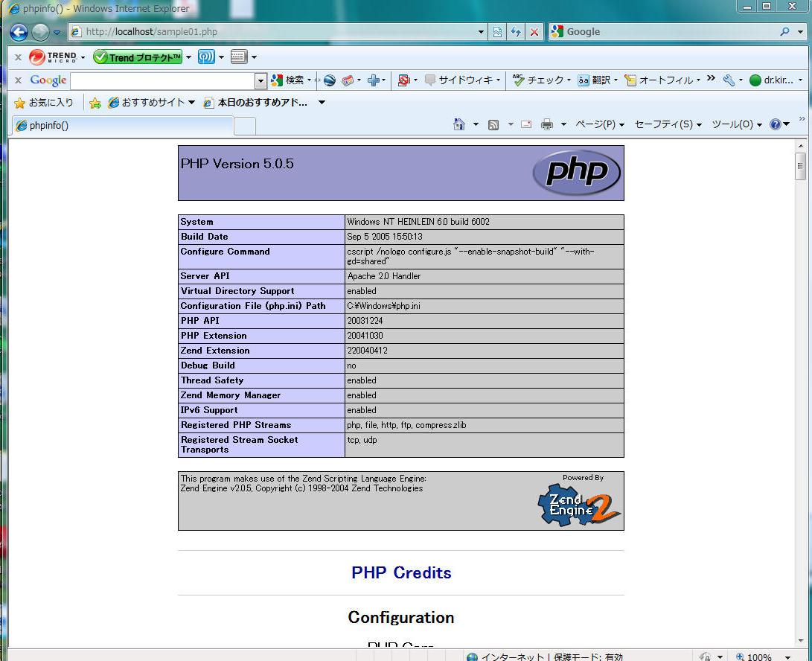812x661 pixels.
Task: Click the vertical scrollbar thumb
Action: pos(801,167)
